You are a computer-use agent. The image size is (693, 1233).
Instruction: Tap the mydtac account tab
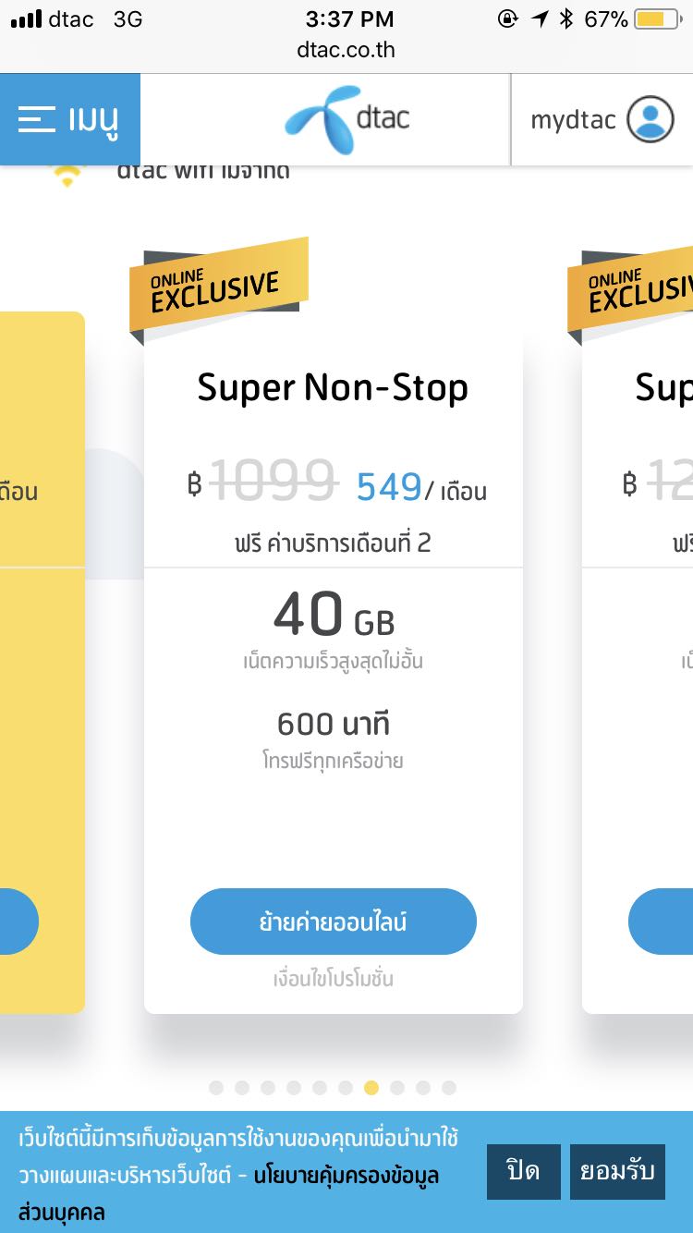pos(573,120)
